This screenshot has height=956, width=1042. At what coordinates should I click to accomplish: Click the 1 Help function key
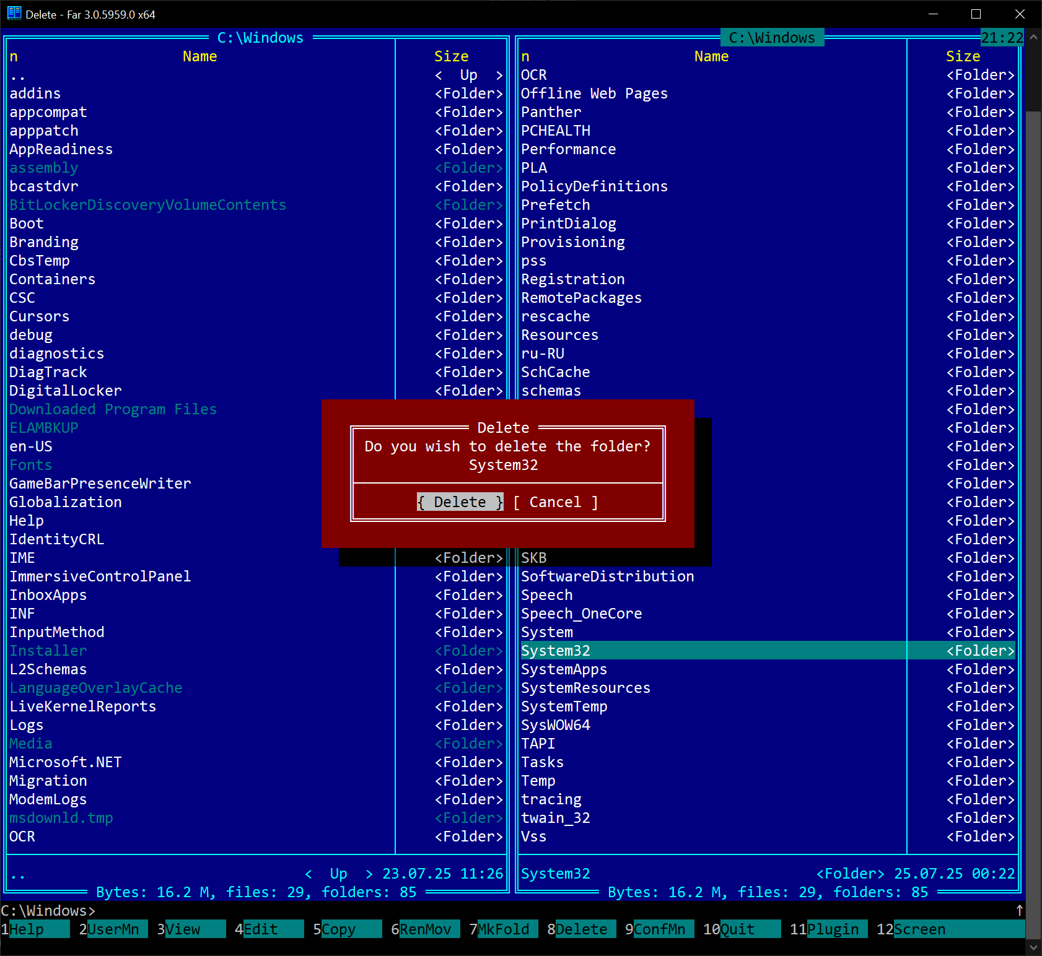(35, 929)
